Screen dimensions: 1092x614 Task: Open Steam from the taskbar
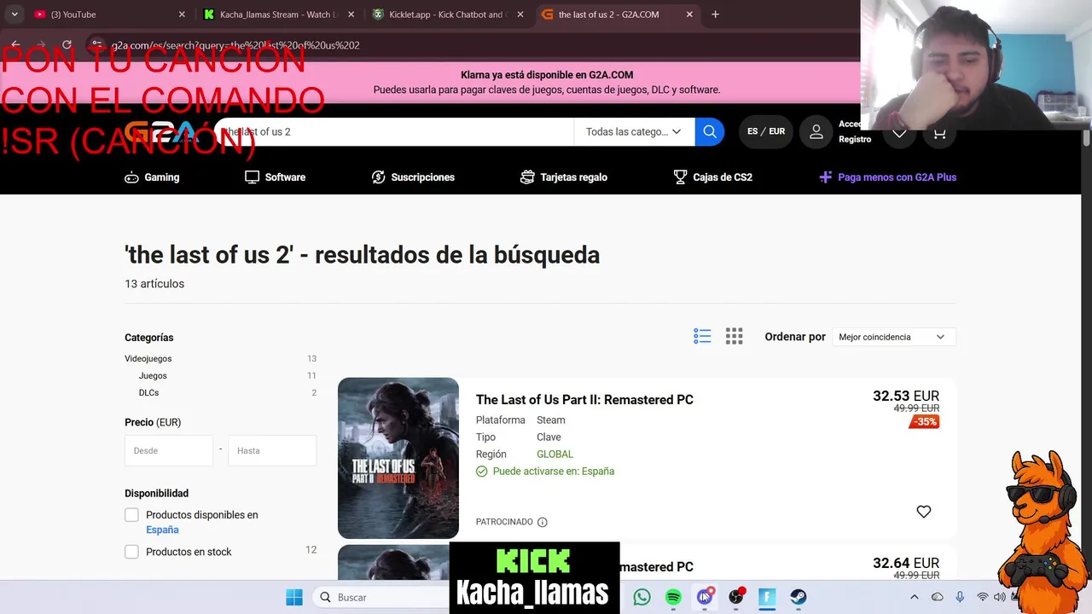[x=798, y=597]
